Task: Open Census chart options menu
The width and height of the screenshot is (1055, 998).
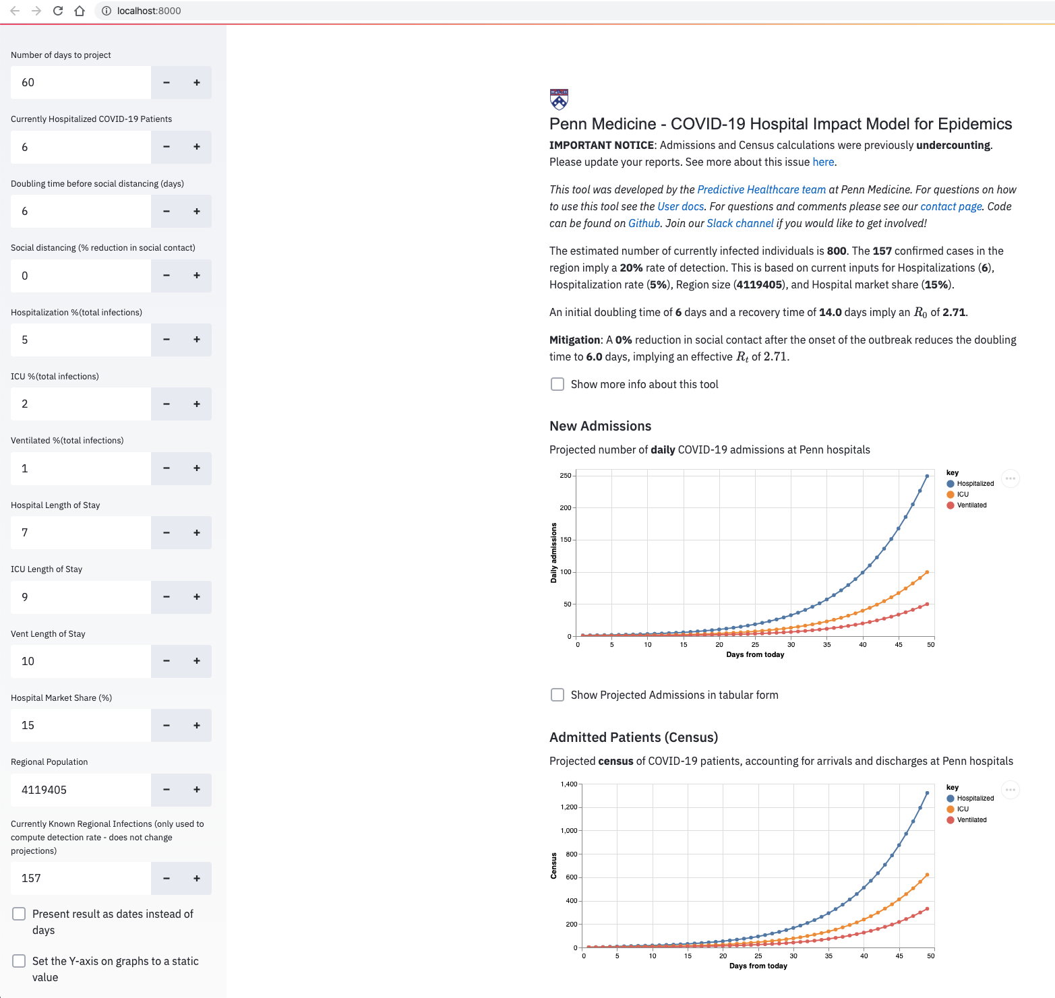Action: [x=1010, y=790]
